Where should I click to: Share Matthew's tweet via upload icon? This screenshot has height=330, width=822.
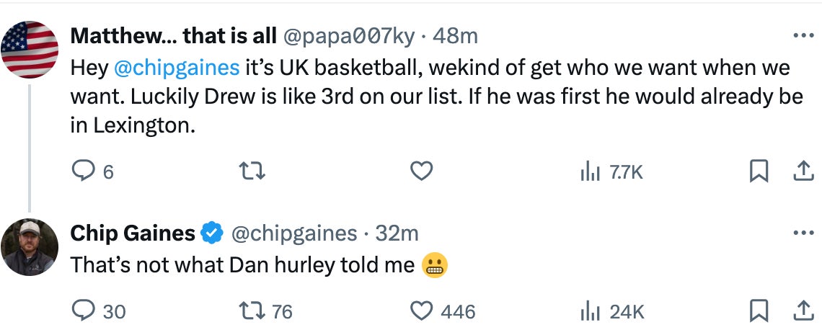pos(803,171)
